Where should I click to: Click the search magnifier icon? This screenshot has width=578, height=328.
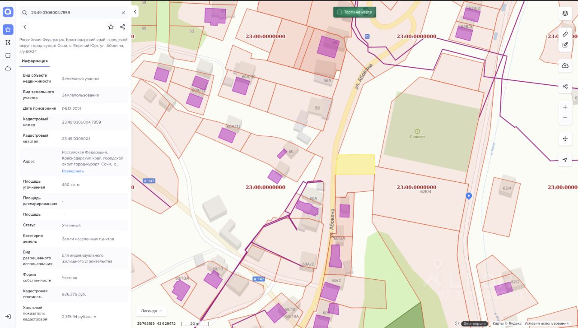coord(25,13)
